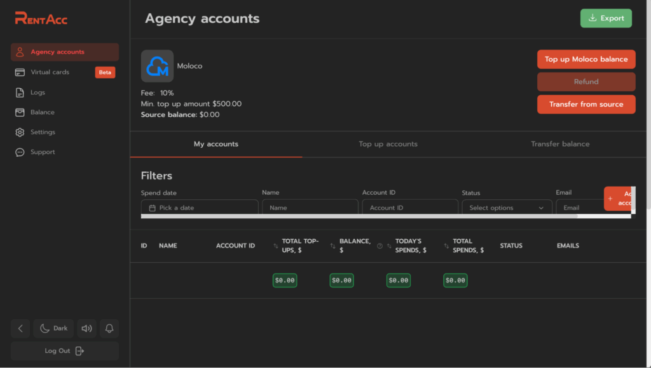The height and width of the screenshot is (368, 651).
Task: Sort by Today's Spends column arrows
Action: point(390,246)
